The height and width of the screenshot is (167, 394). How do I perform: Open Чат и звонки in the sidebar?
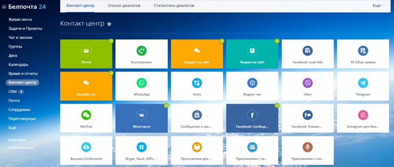[x=20, y=38]
